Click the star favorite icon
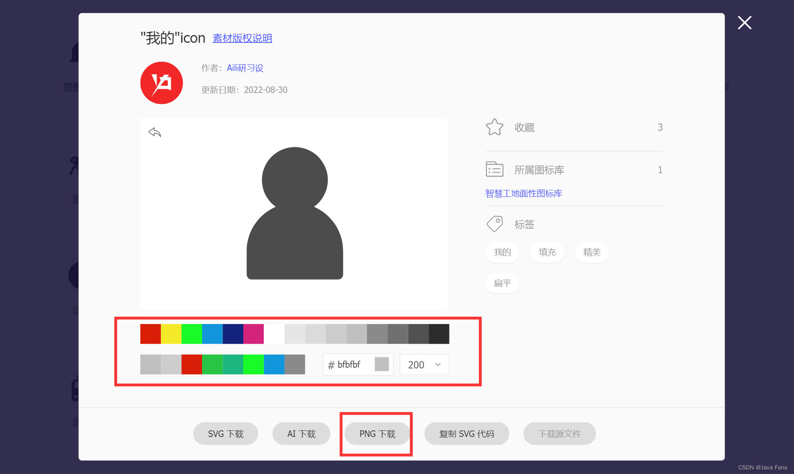 [x=494, y=127]
